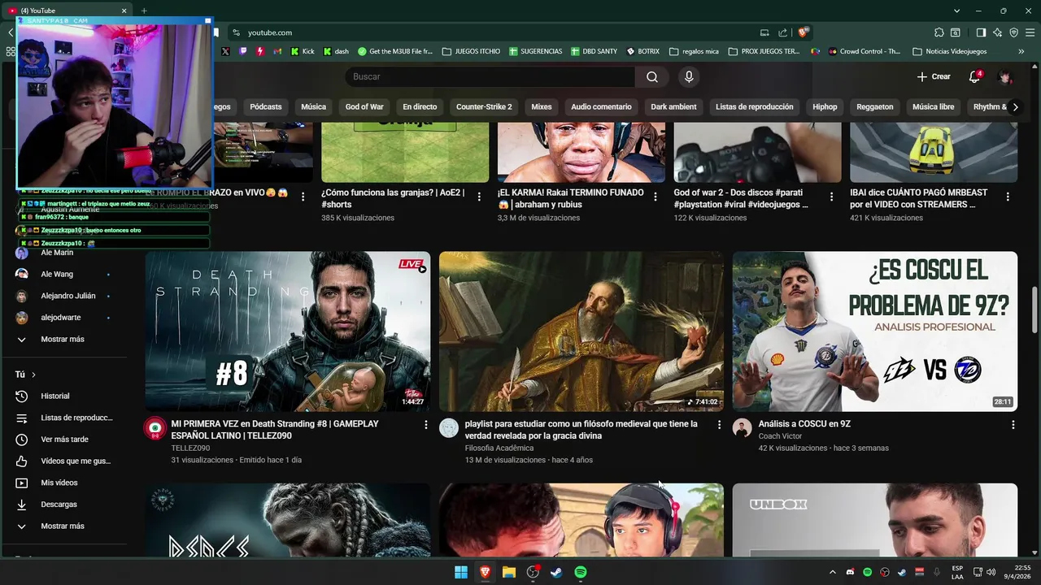Open the Coach Victor channel avatar
This screenshot has height=585, width=1041.
(x=742, y=428)
